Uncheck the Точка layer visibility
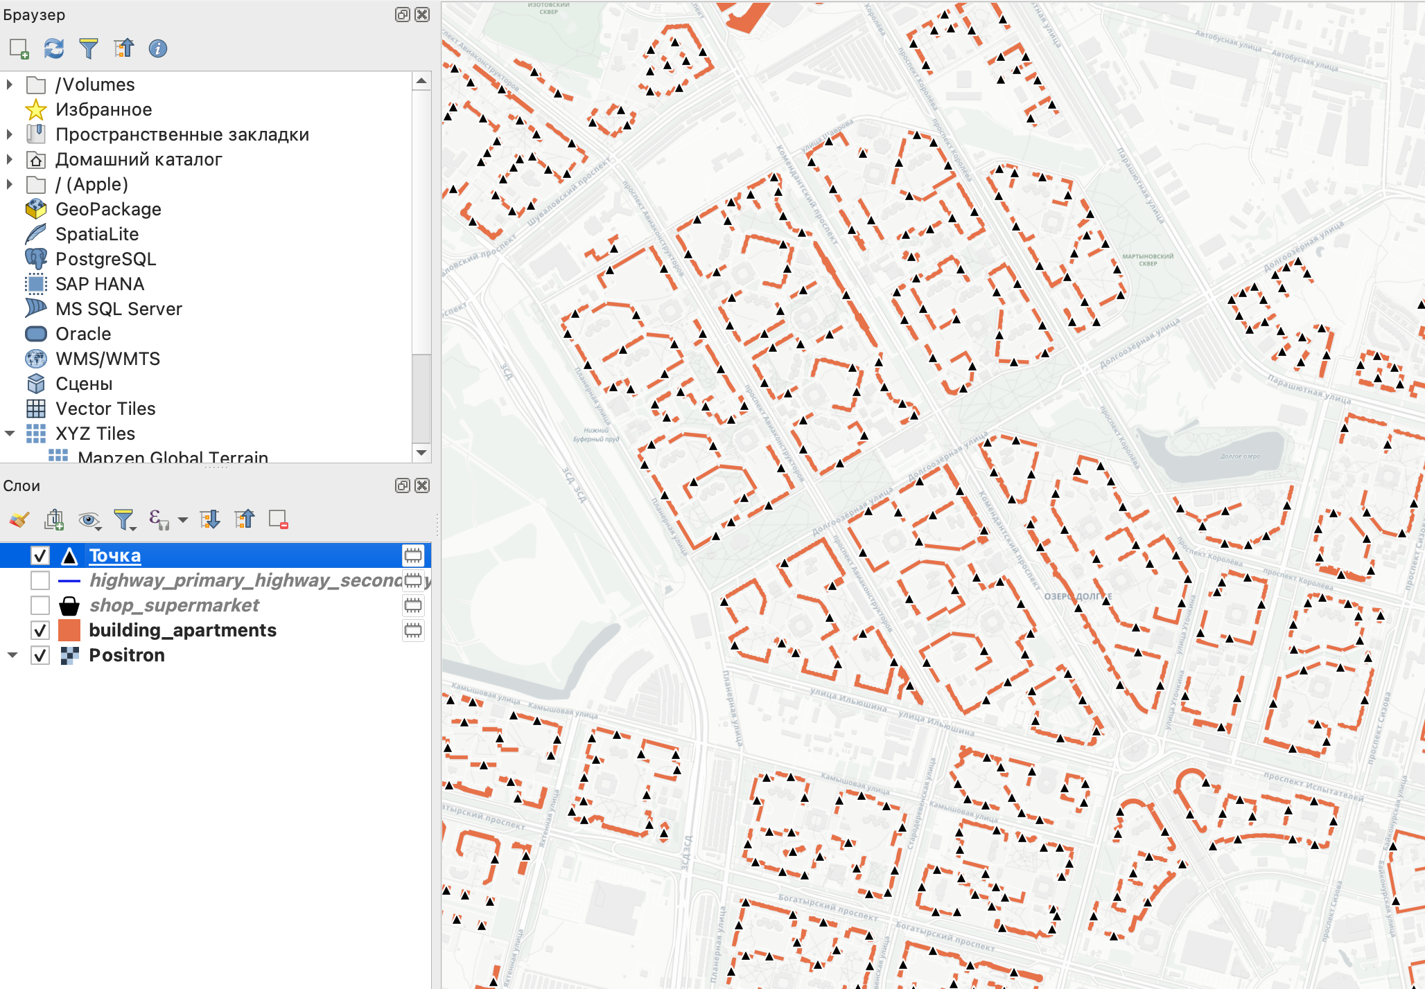The width and height of the screenshot is (1425, 989). [x=40, y=555]
